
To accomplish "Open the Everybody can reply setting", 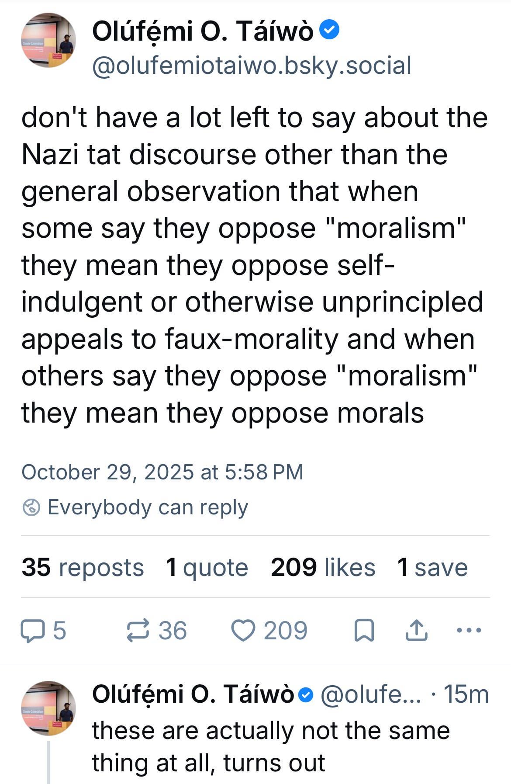I will point(148,507).
